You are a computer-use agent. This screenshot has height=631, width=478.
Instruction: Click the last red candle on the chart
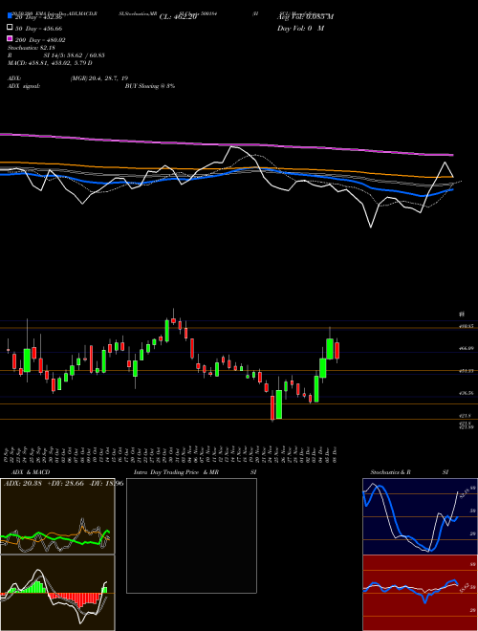(337, 351)
